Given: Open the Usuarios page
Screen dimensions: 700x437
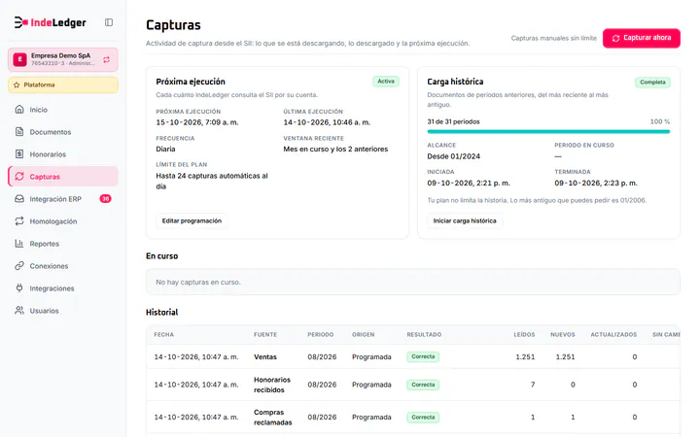Looking at the screenshot, I should tap(63, 310).
